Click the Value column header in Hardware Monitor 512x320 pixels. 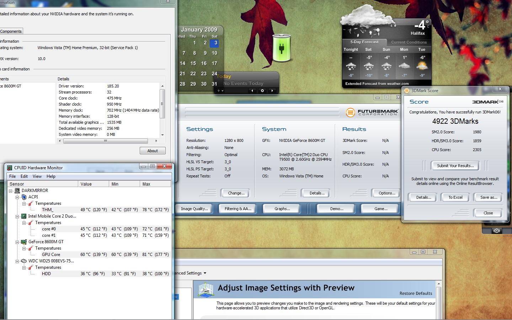click(x=94, y=184)
